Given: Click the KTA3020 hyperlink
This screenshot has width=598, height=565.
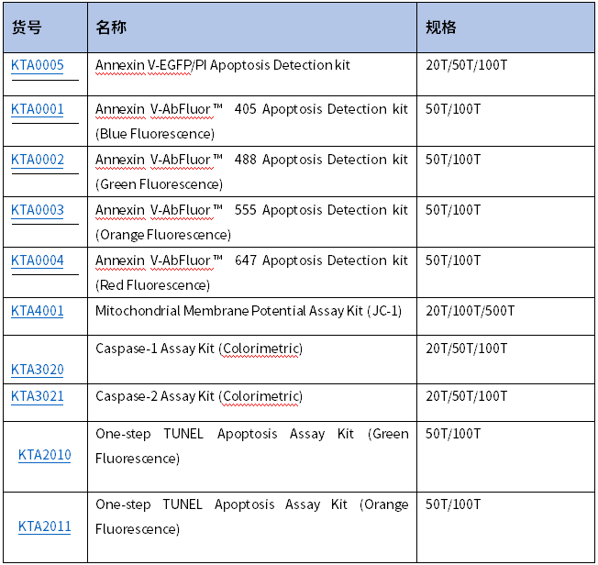Looking at the screenshot, I should coord(38,370).
